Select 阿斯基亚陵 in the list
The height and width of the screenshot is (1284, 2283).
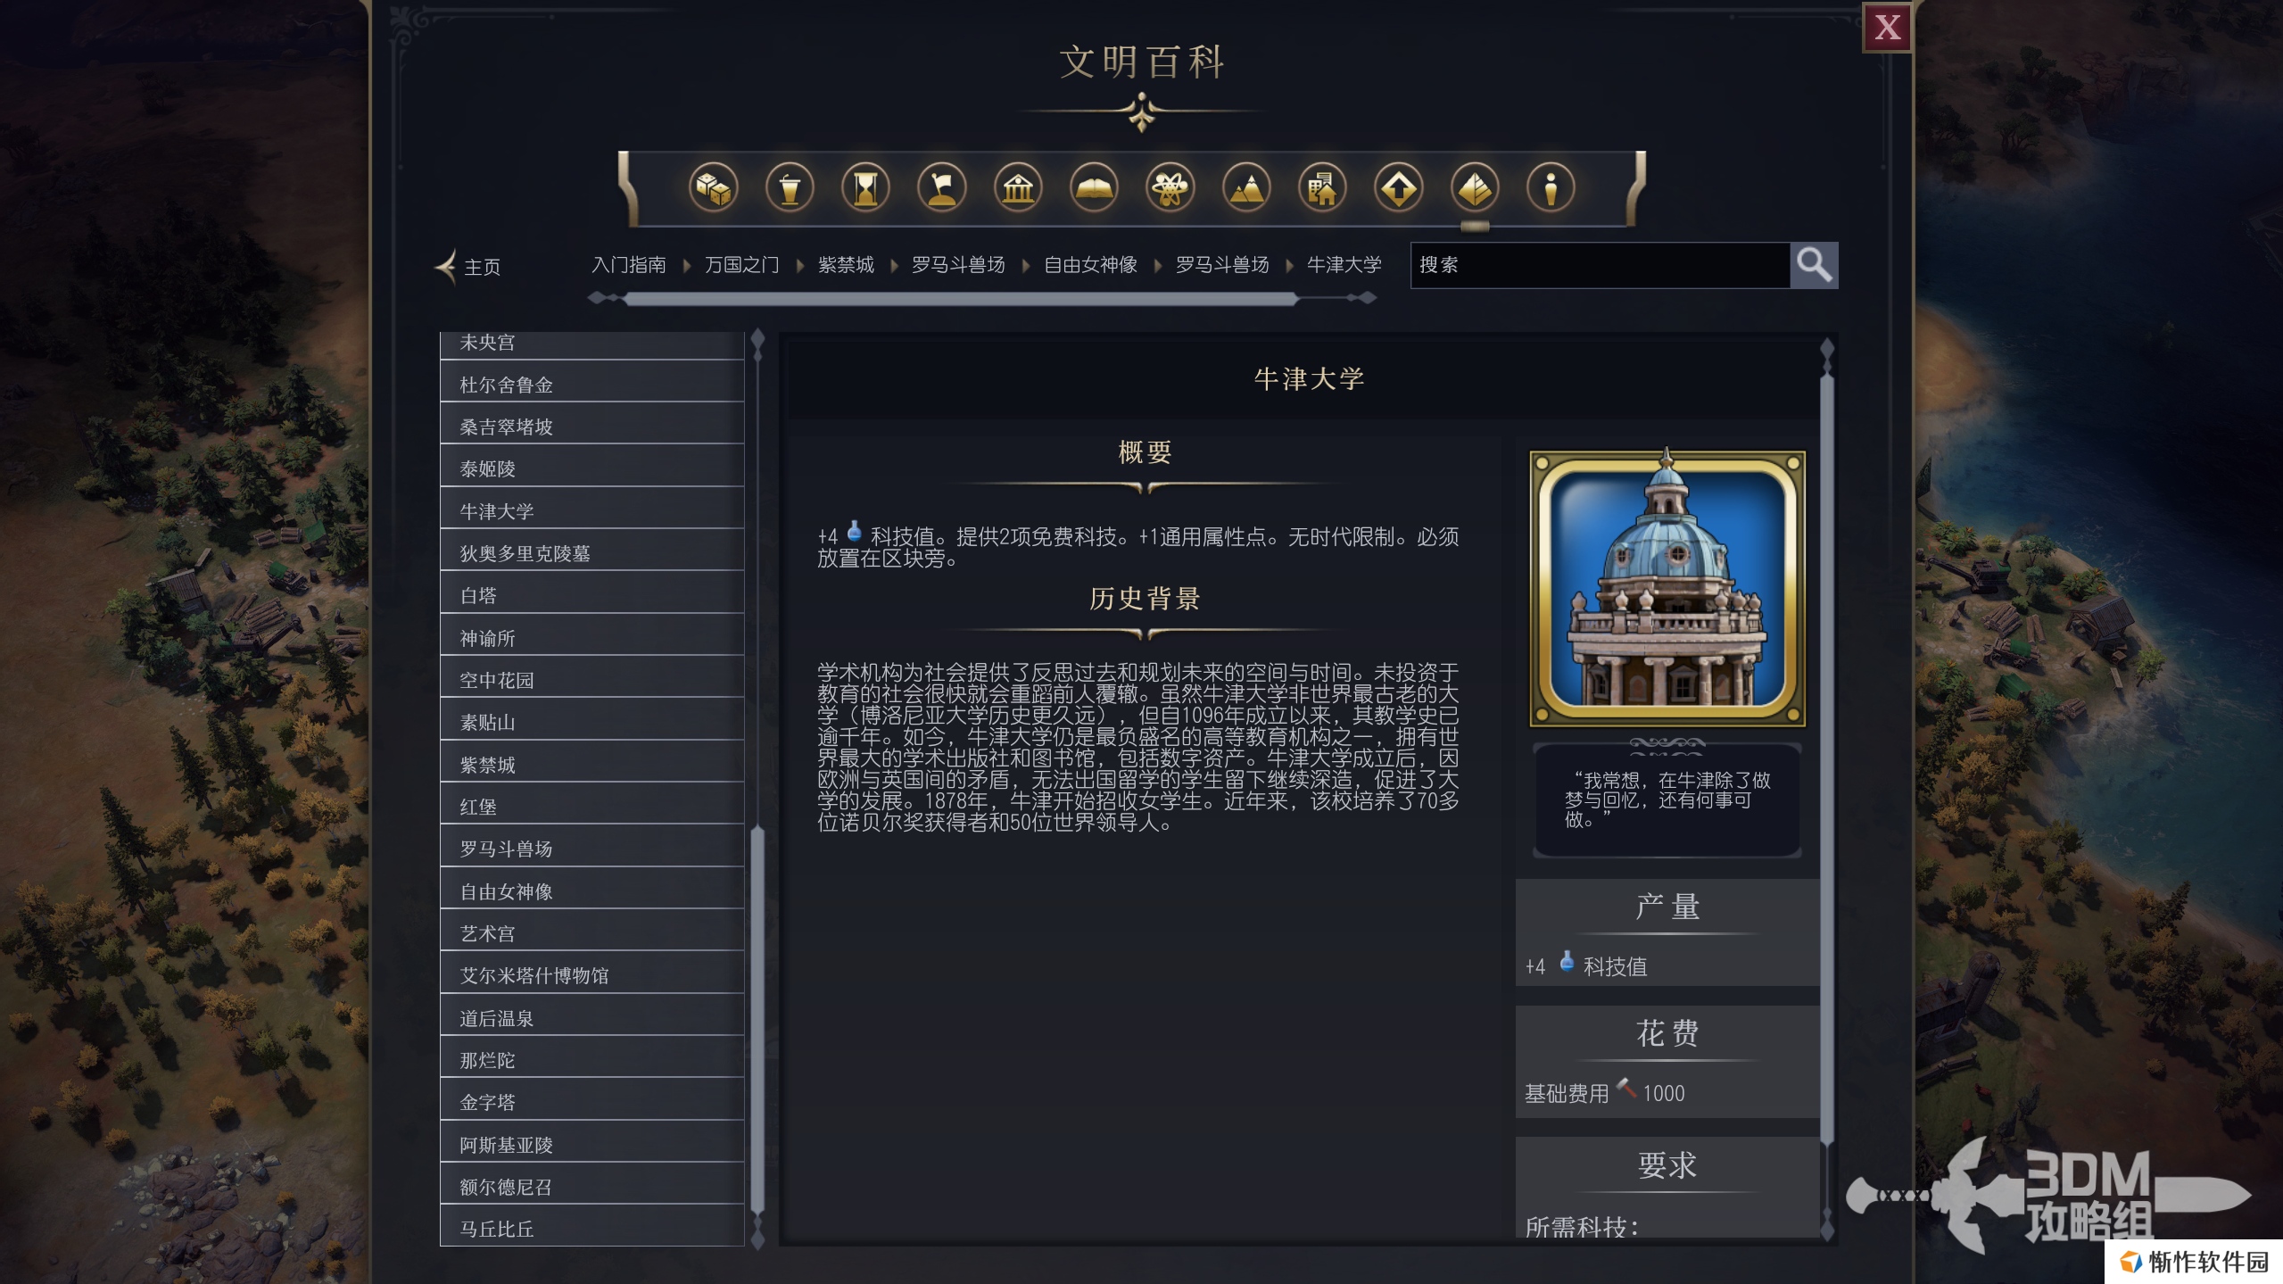tap(591, 1142)
